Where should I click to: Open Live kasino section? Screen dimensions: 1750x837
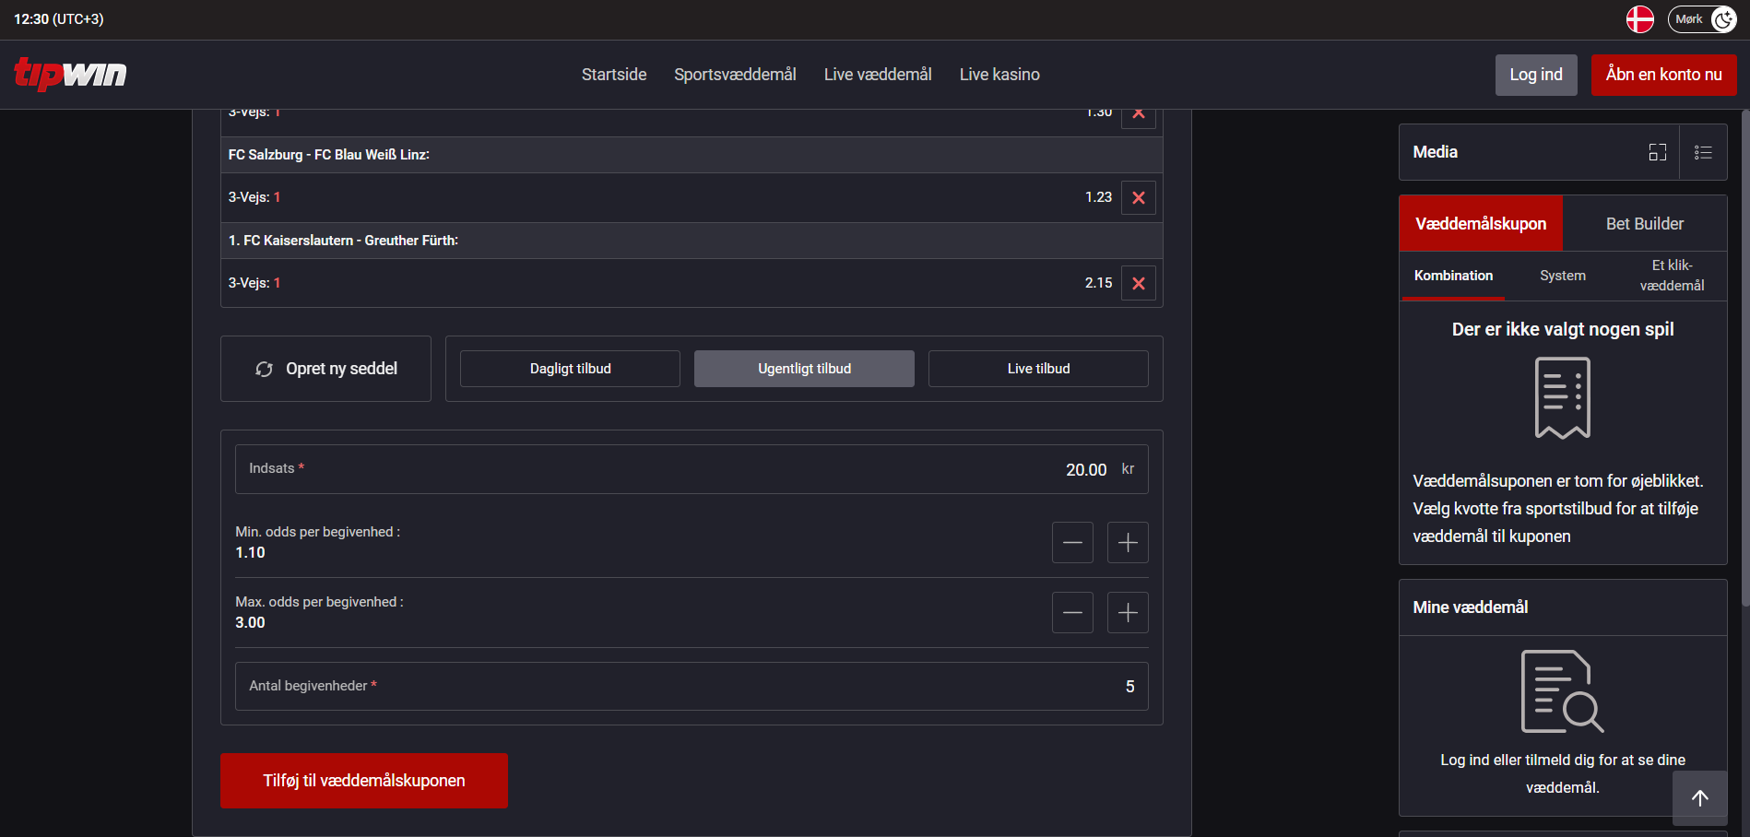[999, 75]
